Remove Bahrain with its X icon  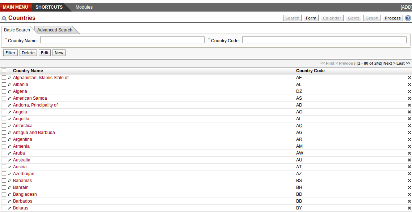[409, 187]
